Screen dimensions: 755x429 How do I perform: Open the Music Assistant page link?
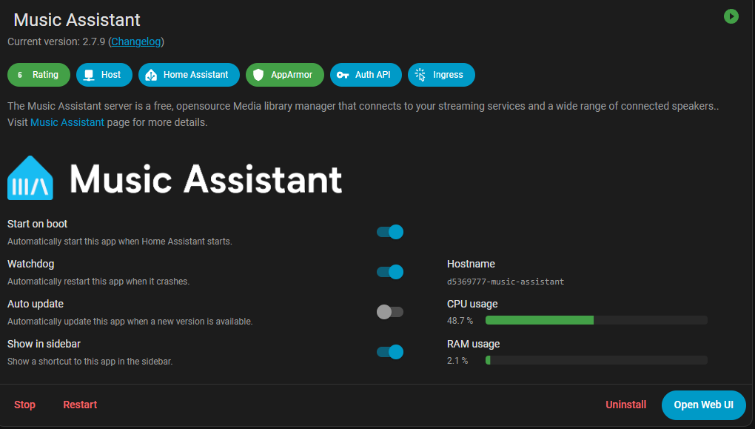[x=67, y=122]
